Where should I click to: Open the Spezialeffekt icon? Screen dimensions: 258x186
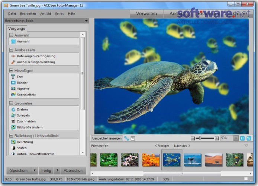tap(13, 94)
